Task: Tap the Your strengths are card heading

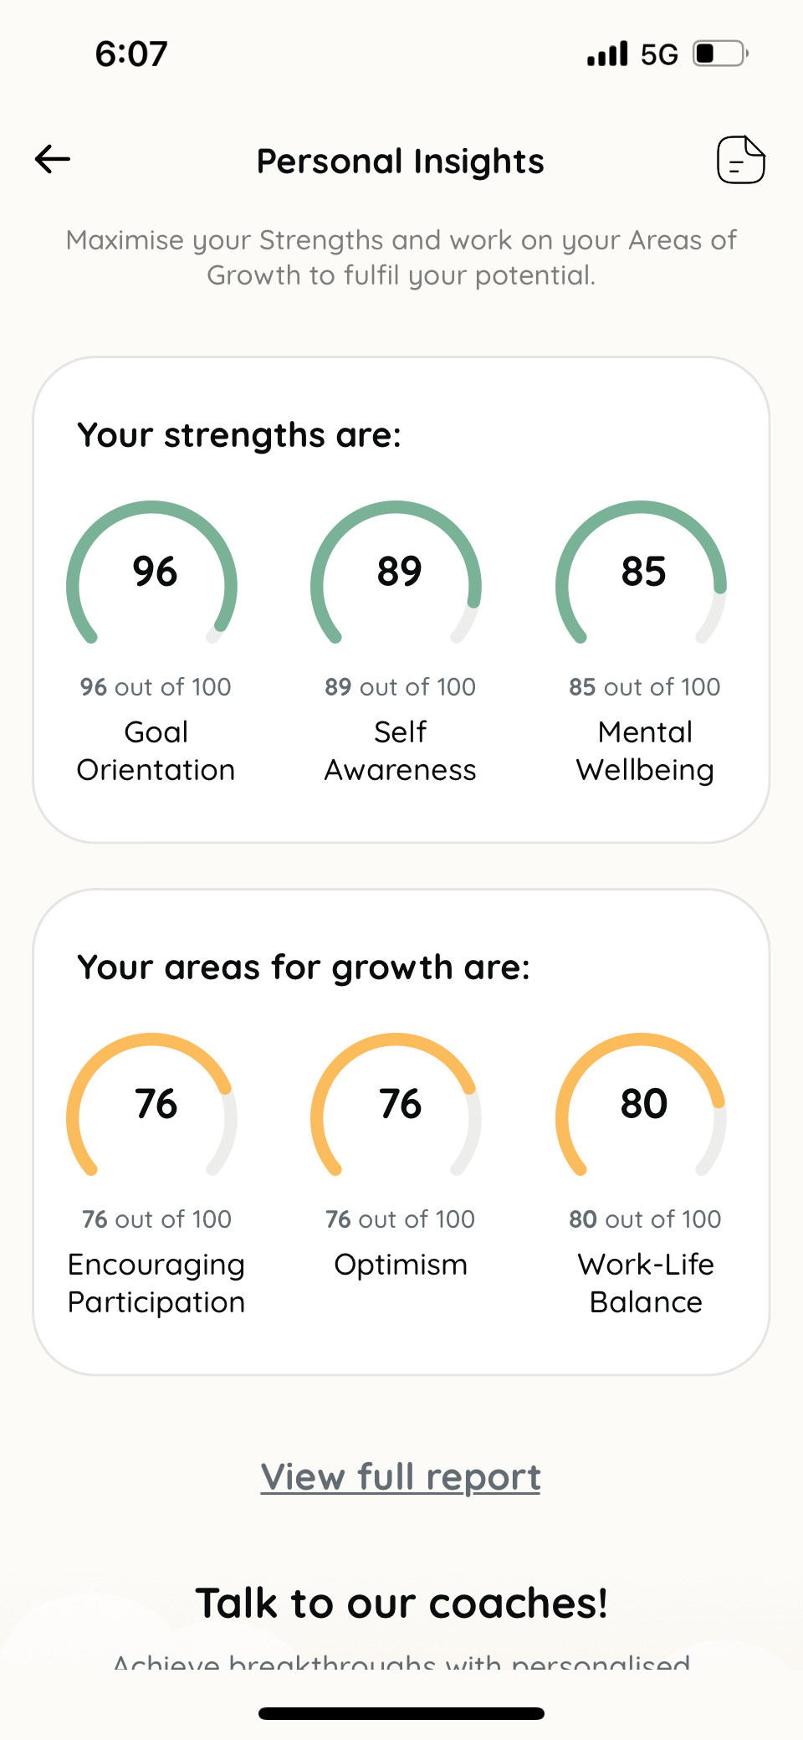Action: (239, 435)
